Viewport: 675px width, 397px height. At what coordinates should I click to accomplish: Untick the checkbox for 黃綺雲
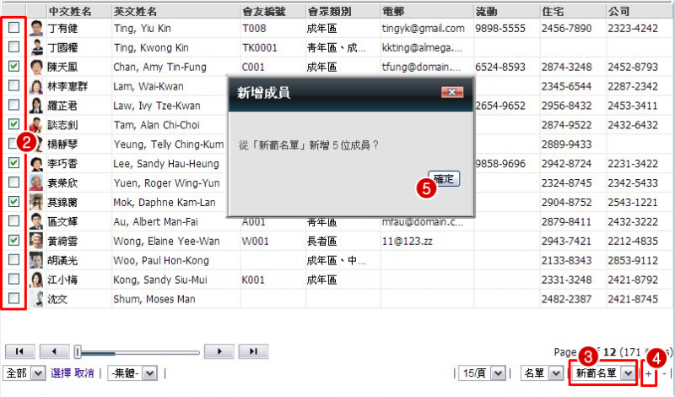[13, 240]
